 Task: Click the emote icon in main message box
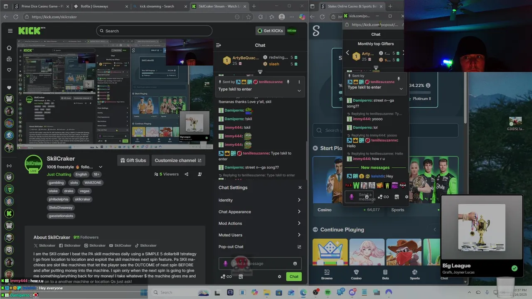tap(295, 263)
